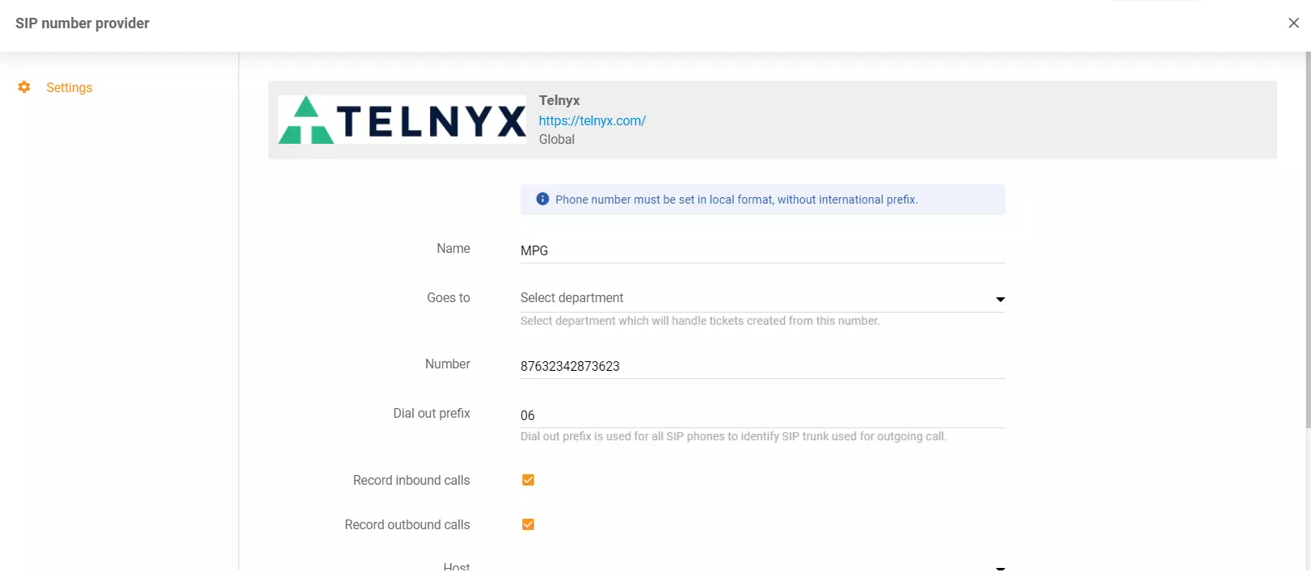Toggle inbound recording via its checkbox label
This screenshot has height=572, width=1311.
click(411, 479)
